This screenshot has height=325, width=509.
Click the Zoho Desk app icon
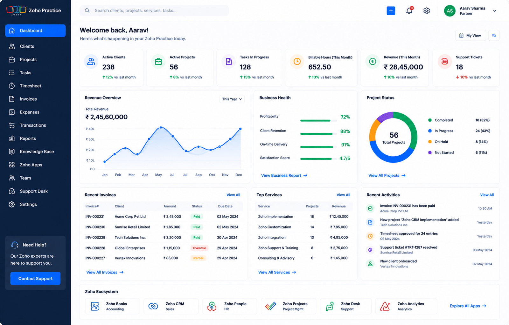(330, 306)
